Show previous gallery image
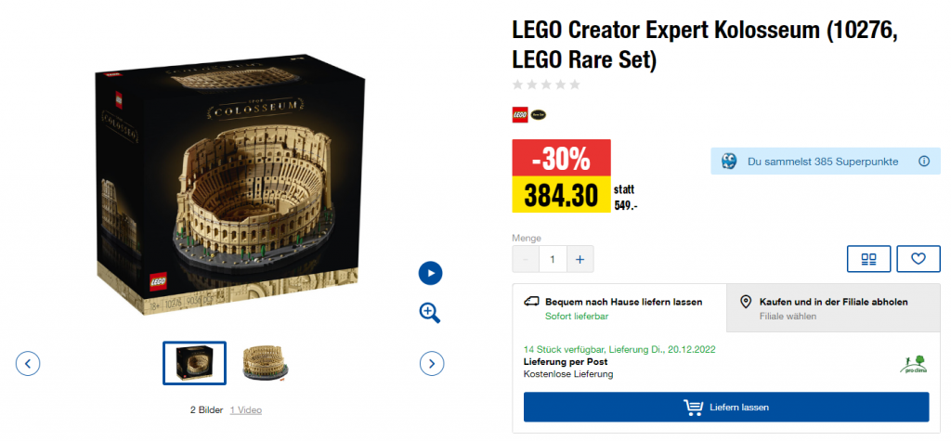Image resolution: width=951 pixels, height=441 pixels. tap(28, 363)
